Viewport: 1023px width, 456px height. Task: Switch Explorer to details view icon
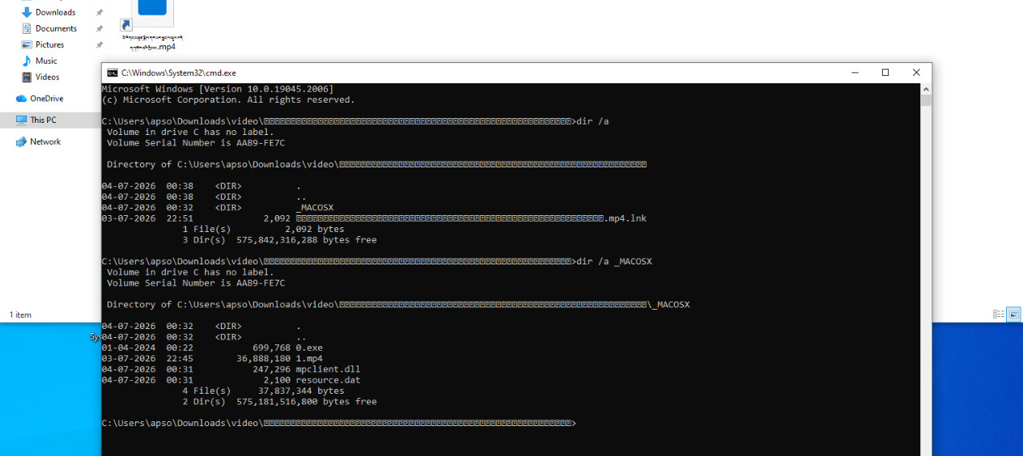tap(999, 315)
